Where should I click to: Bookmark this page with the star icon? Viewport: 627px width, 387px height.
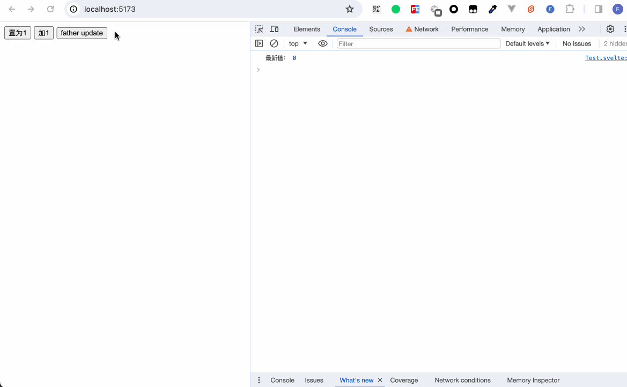pyautogui.click(x=350, y=9)
